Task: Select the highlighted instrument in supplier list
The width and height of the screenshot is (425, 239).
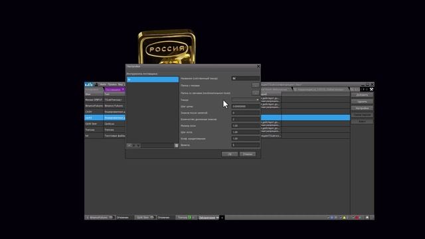Action: tap(153, 80)
